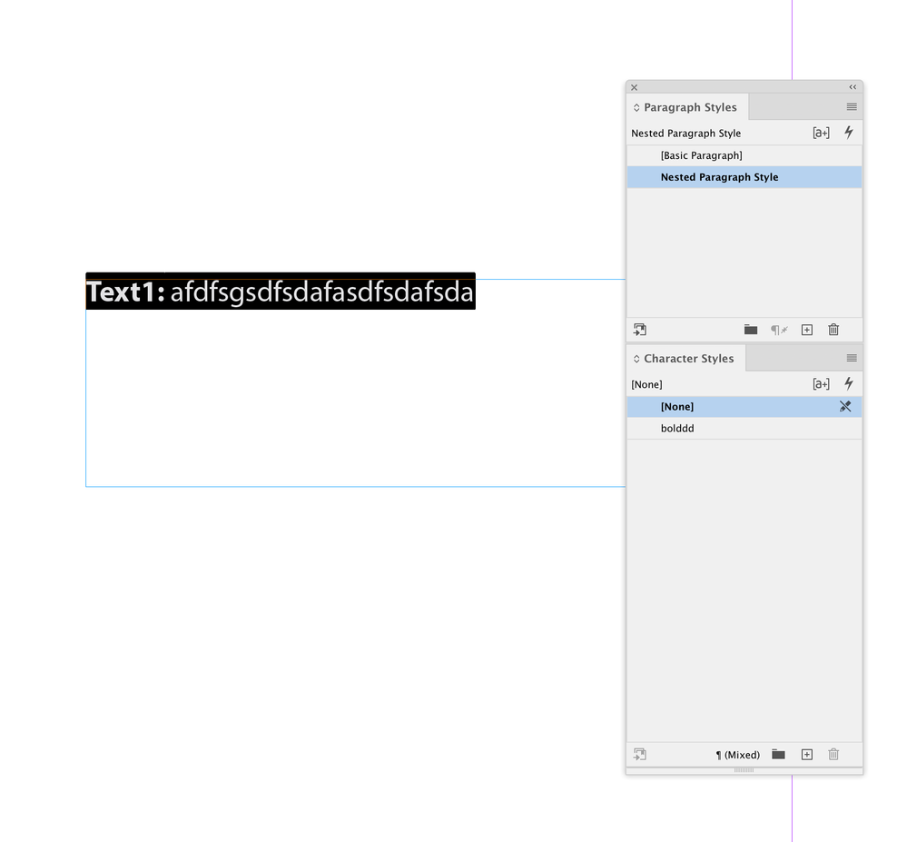The width and height of the screenshot is (907, 842).
Task: Create a new paragraph style group folder
Action: (750, 330)
